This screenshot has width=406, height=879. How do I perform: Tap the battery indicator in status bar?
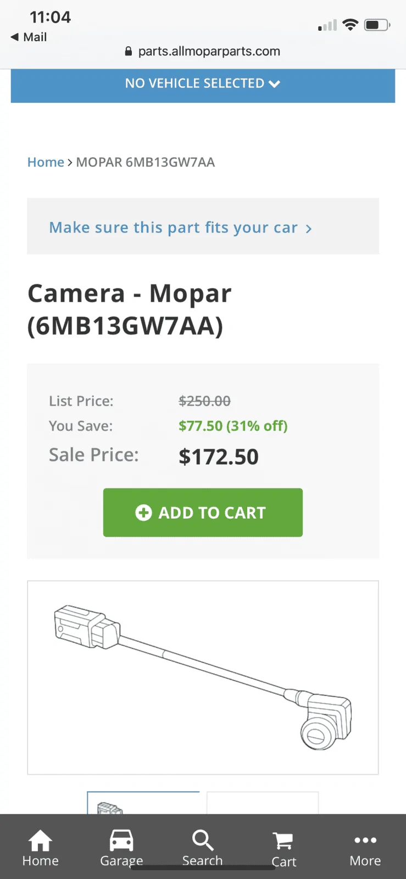coord(377,25)
